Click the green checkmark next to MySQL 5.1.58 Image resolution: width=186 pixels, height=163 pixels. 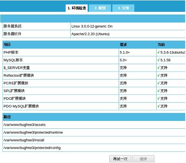[158, 60]
